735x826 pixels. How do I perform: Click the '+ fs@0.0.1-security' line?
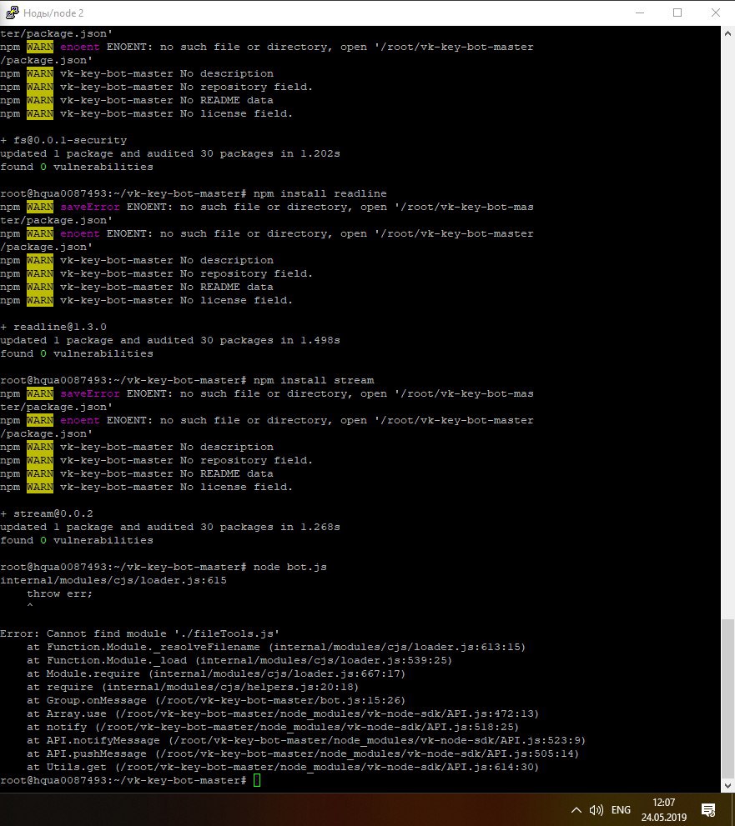click(x=63, y=141)
